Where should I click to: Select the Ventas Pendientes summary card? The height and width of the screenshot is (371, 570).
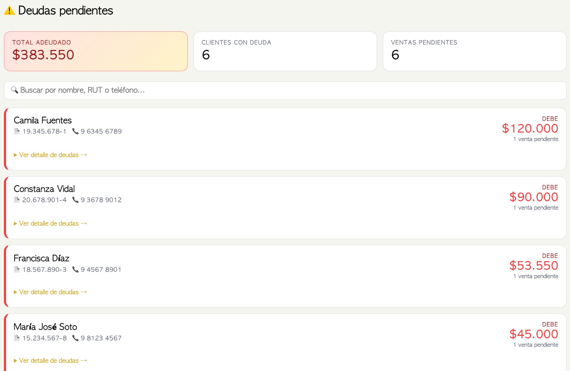[474, 51]
